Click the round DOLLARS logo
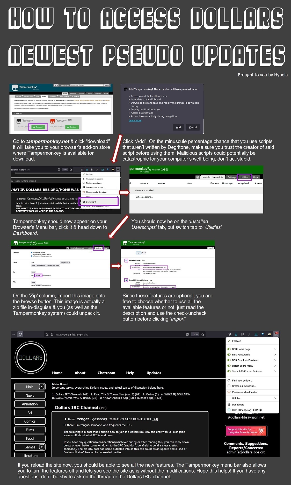Image resolution: width=291 pixels, height=485 pixels. (x=31, y=358)
